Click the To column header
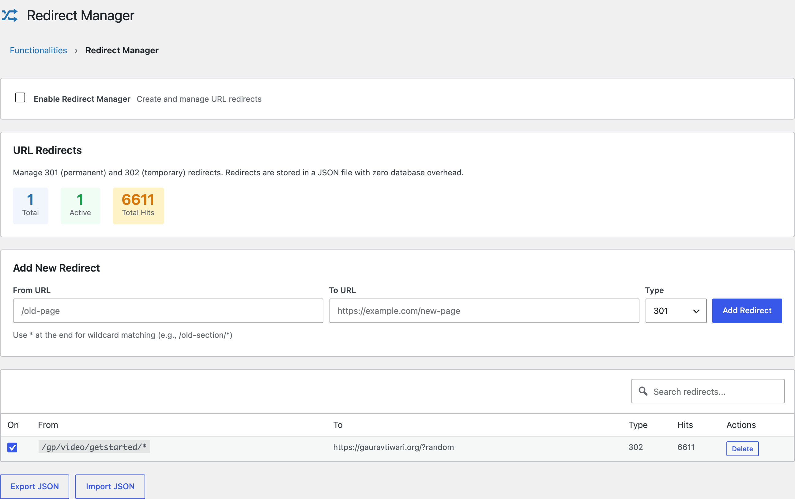The height and width of the screenshot is (499, 795). point(338,425)
